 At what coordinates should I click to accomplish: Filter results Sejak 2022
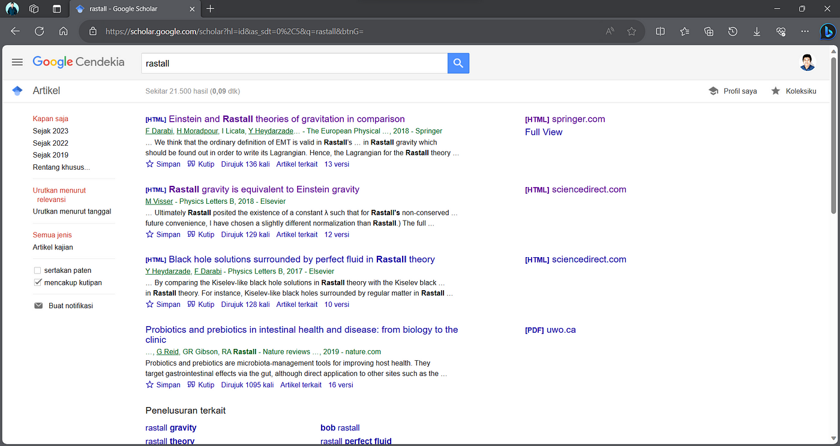pos(50,143)
